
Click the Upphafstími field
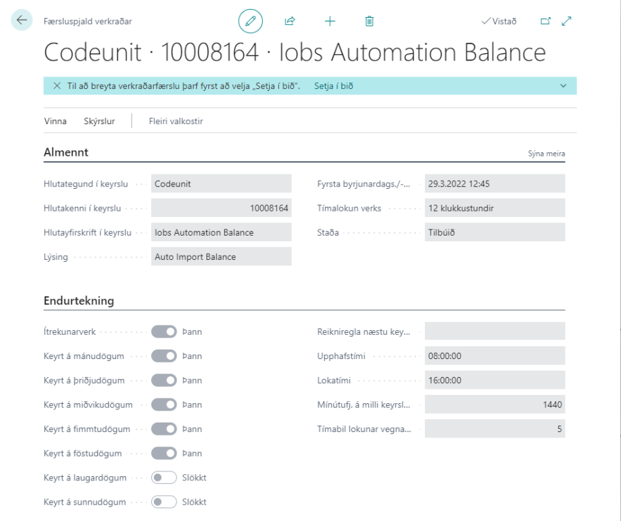(494, 356)
